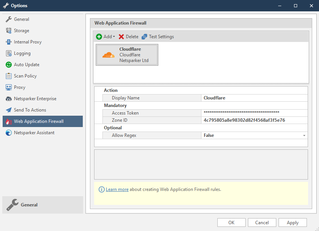This screenshot has width=319, height=231.
Task: Click the Zone ID value field
Action: 254,120
